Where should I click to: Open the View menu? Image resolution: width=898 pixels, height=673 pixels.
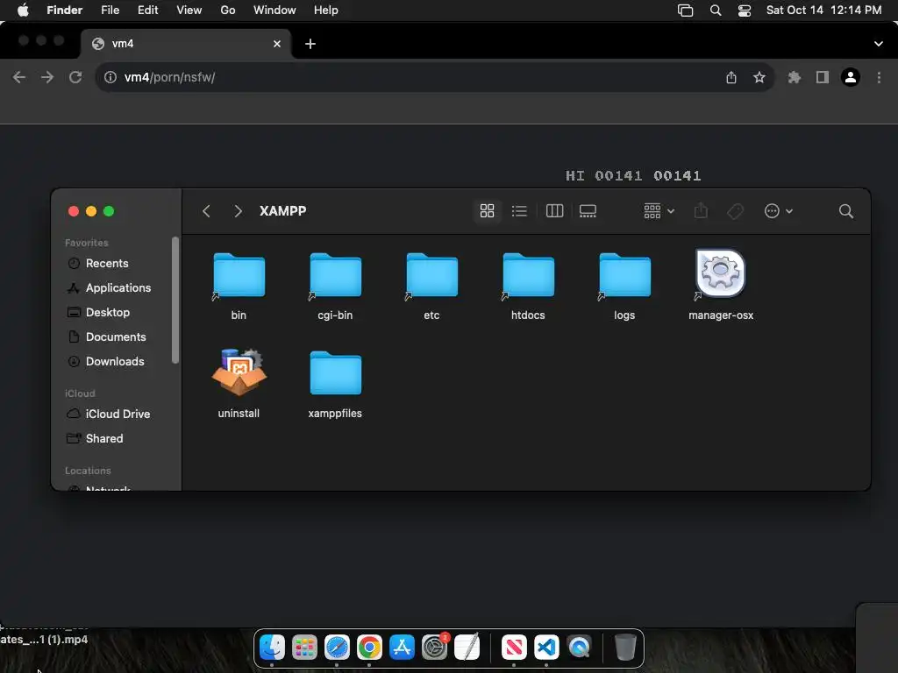[189, 11]
